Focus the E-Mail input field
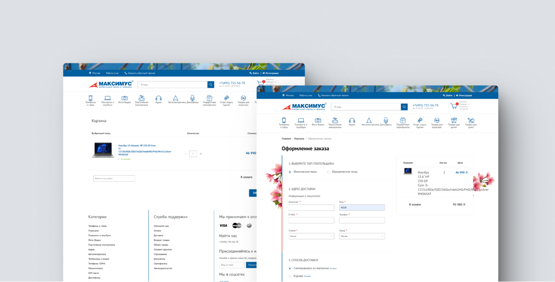Screen dimensions: 555x282 tap(311, 220)
